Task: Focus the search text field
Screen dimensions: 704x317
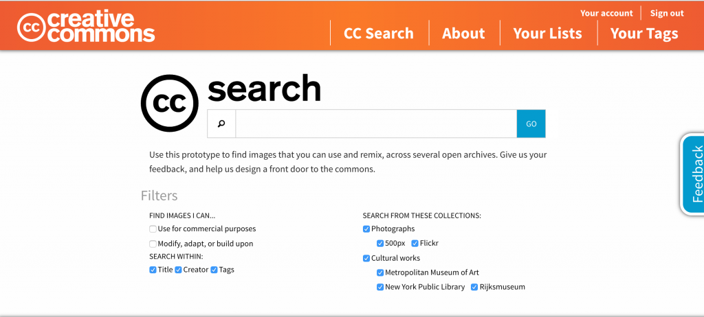Action: (376, 124)
